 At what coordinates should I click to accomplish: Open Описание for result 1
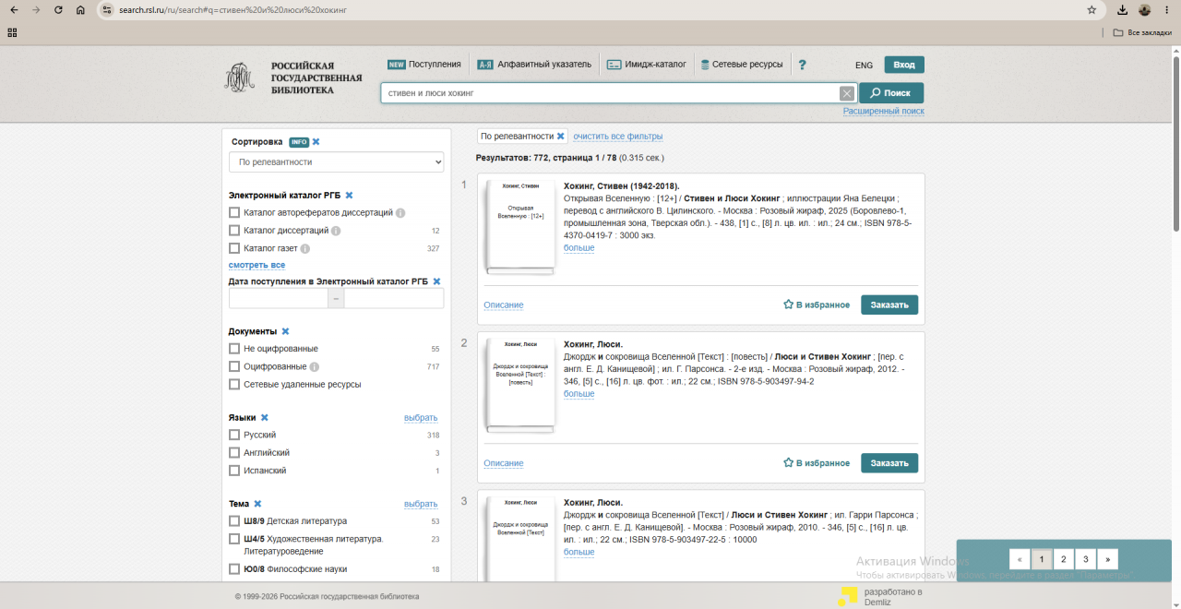[x=504, y=305]
